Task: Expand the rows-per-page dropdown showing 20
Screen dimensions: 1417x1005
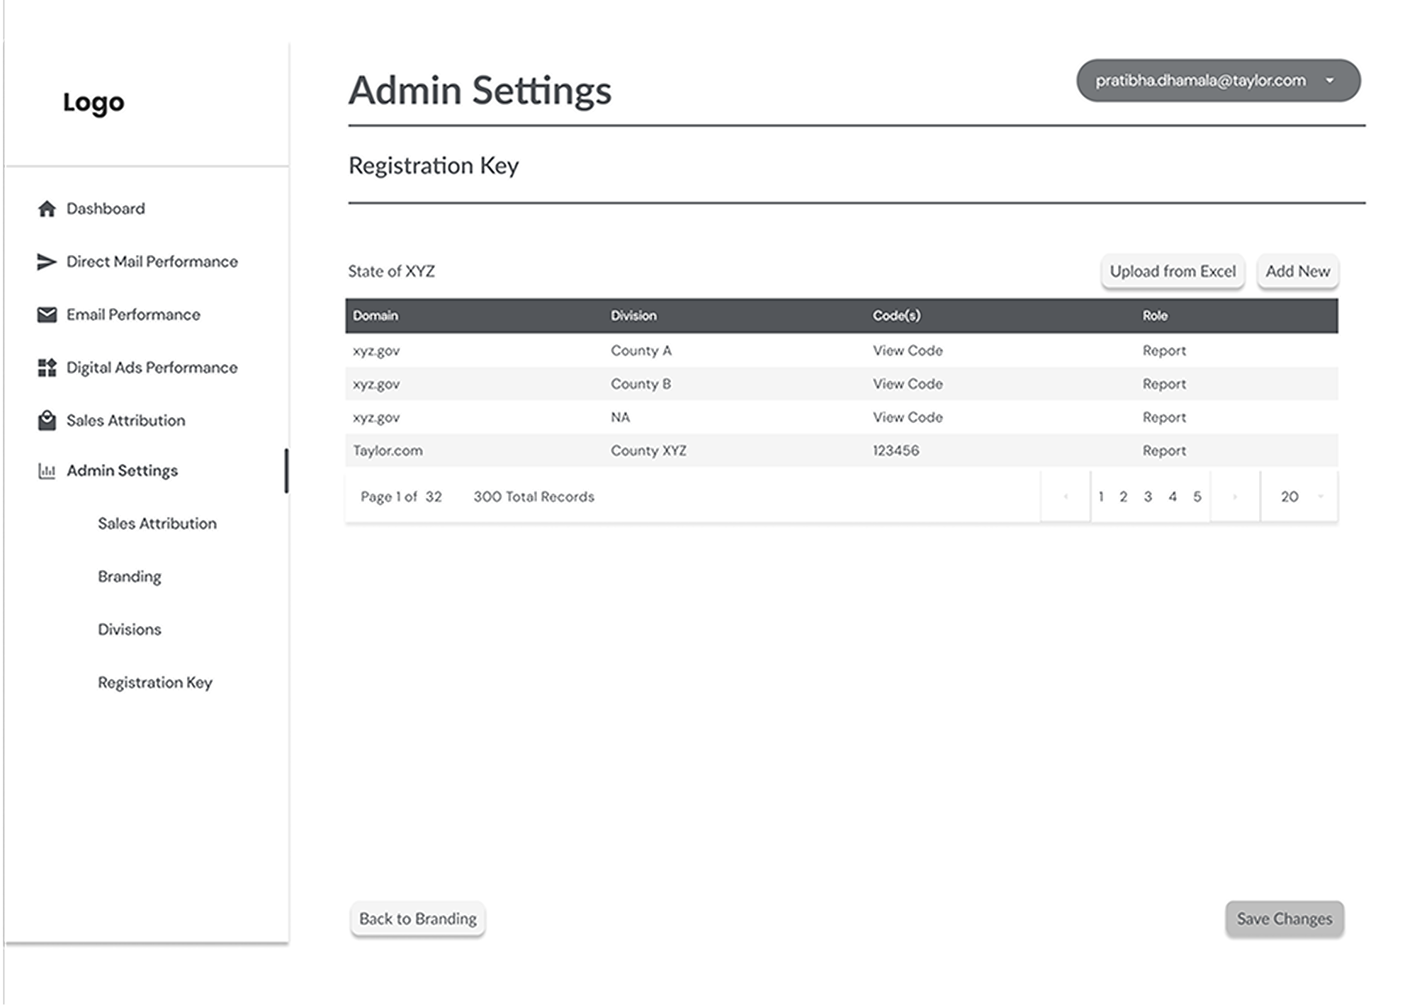Action: (x=1300, y=497)
